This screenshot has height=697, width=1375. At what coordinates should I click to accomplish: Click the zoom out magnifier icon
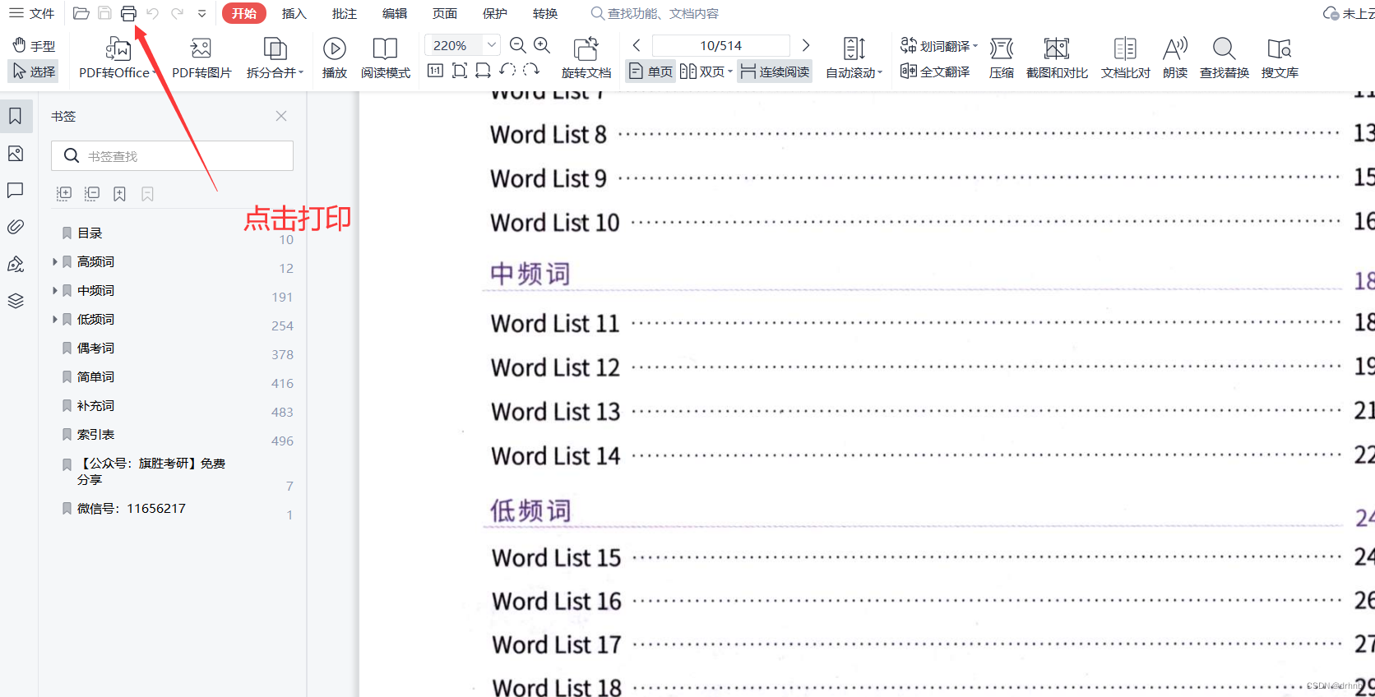518,45
